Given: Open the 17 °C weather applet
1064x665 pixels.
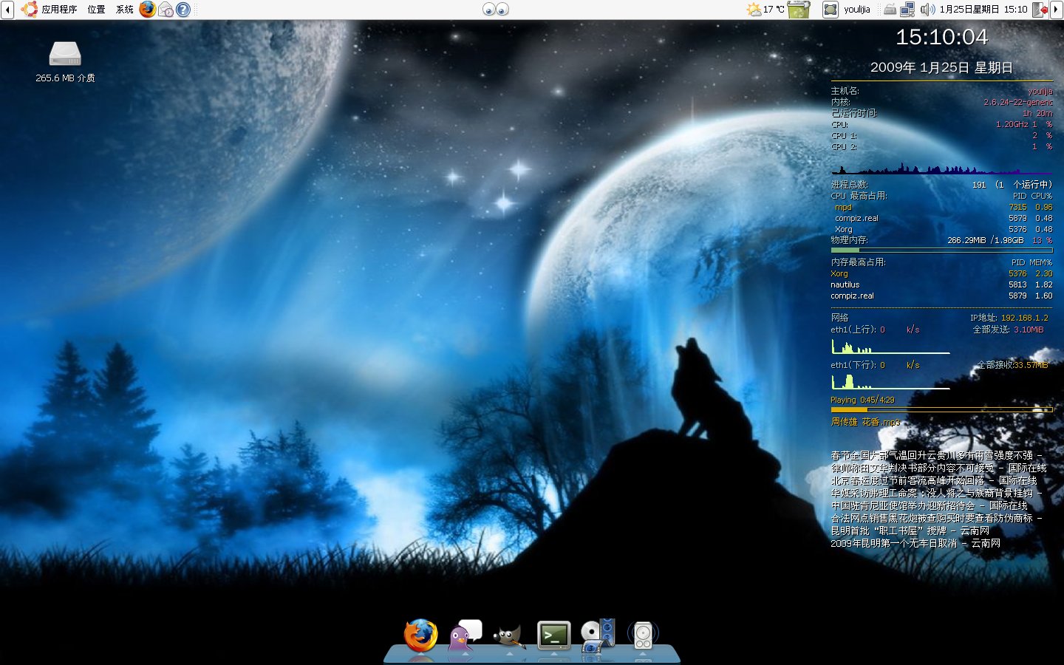Looking at the screenshot, I should coord(765,10).
